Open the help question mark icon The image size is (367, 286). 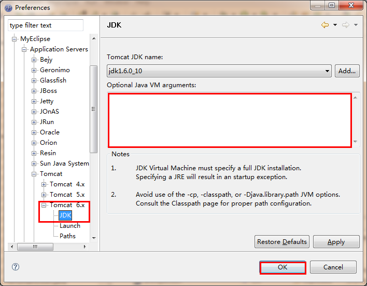click(16, 267)
